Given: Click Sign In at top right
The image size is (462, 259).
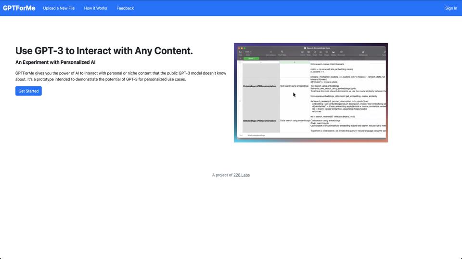Looking at the screenshot, I should (x=451, y=8).
